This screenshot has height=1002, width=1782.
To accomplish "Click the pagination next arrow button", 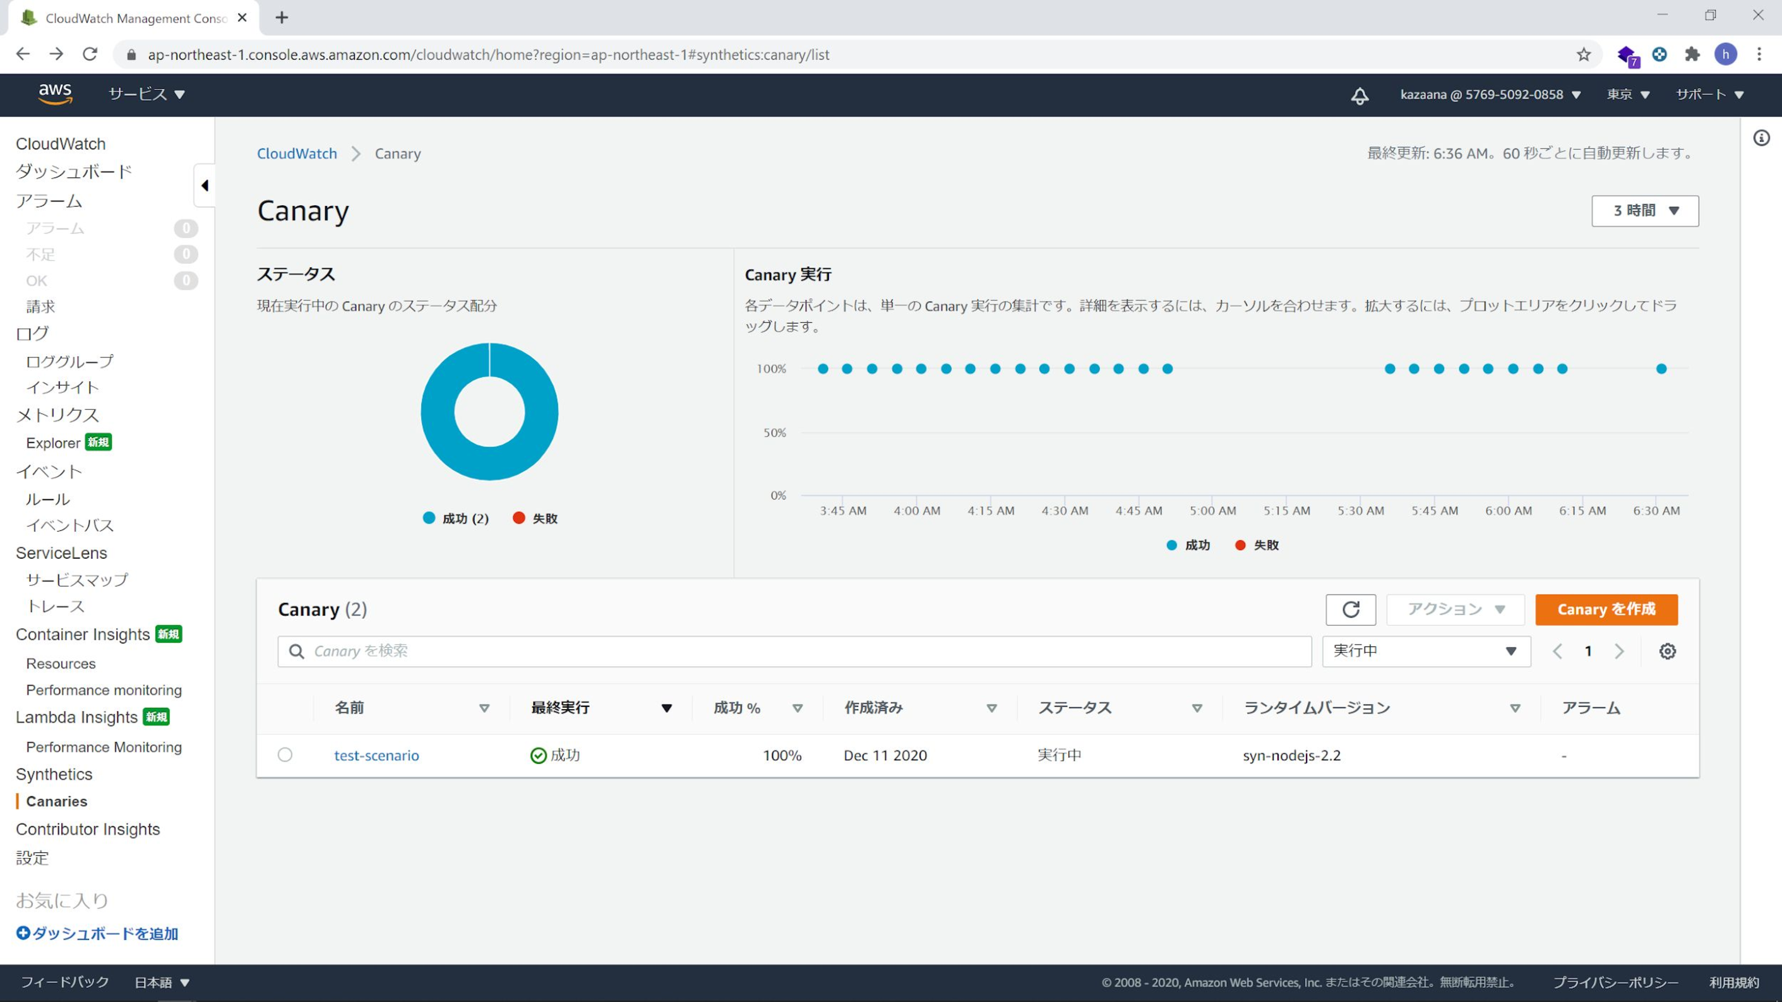I will [x=1619, y=650].
